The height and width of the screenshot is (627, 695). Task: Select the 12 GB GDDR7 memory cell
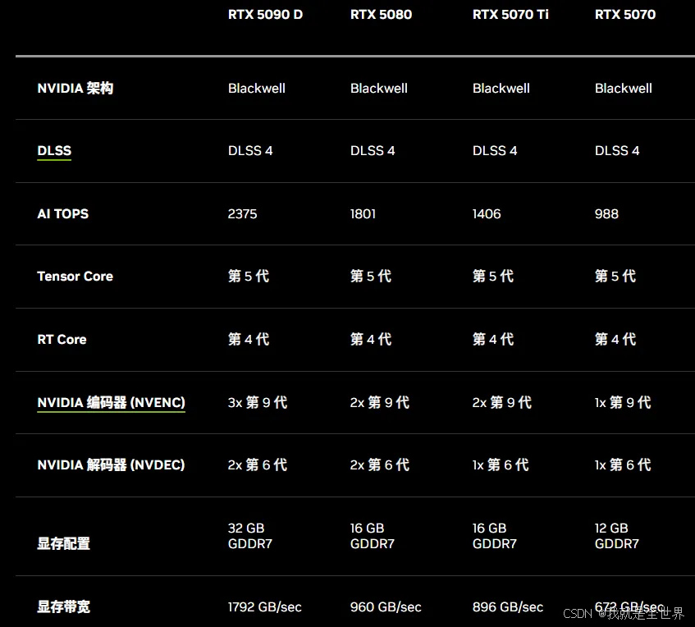point(617,536)
